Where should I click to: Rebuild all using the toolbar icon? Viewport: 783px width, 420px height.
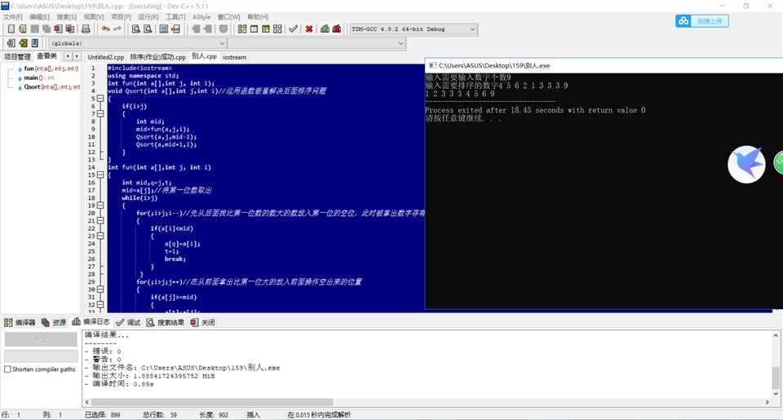click(277, 29)
